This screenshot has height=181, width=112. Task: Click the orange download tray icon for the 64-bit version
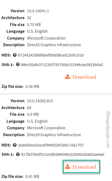pyautogui.click(x=68, y=167)
